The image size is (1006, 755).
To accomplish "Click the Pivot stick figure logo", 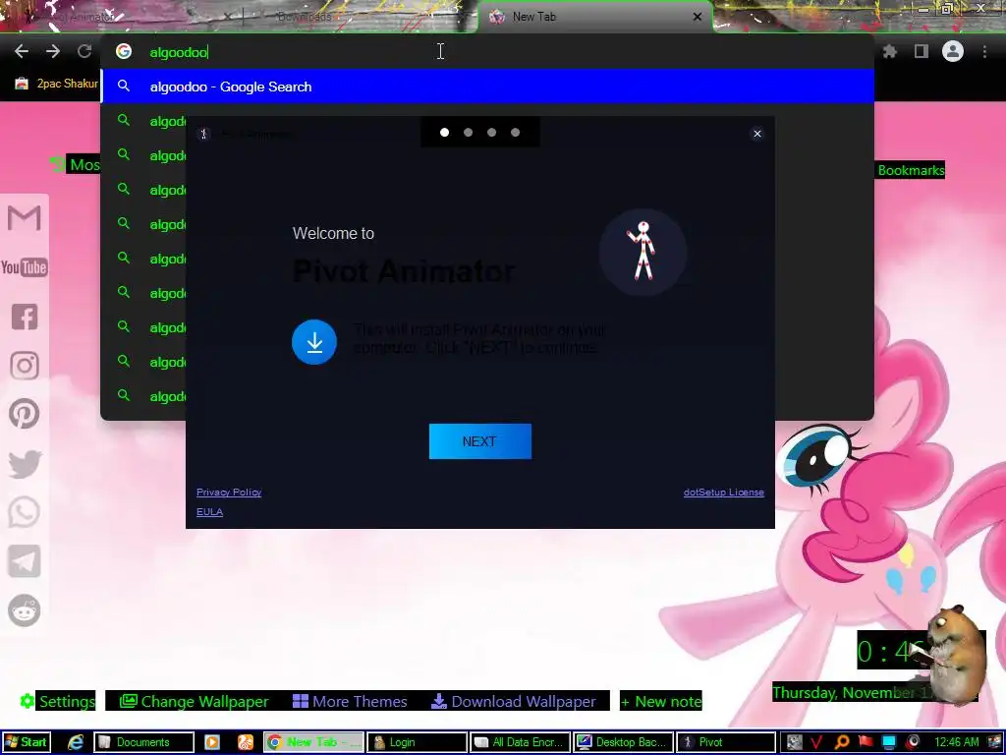I will [x=643, y=252].
